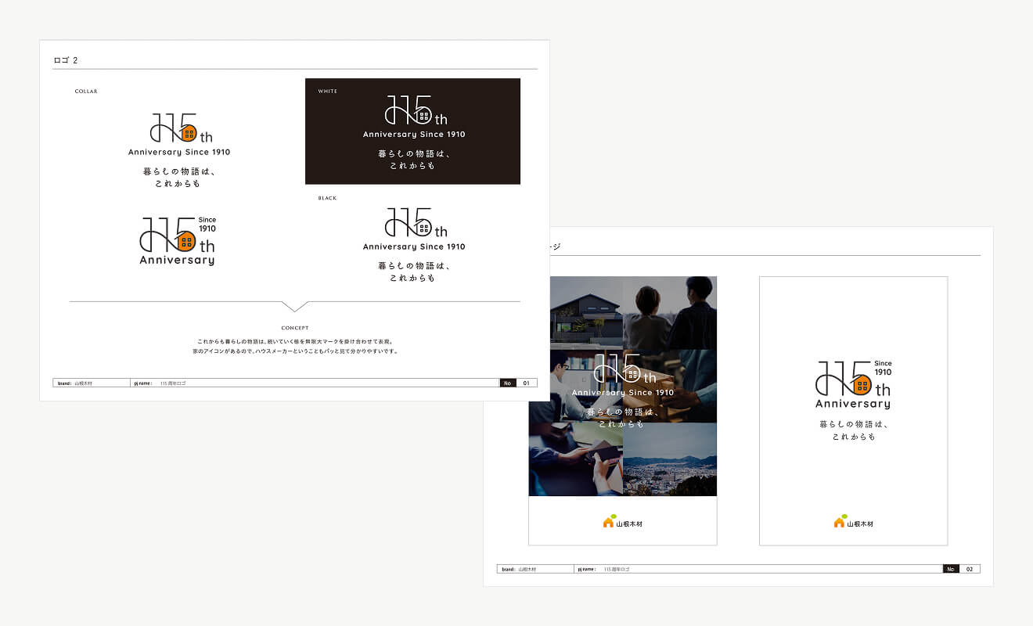Click the house icon in the WHITE logo
1033x626 pixels.
pyautogui.click(x=423, y=117)
